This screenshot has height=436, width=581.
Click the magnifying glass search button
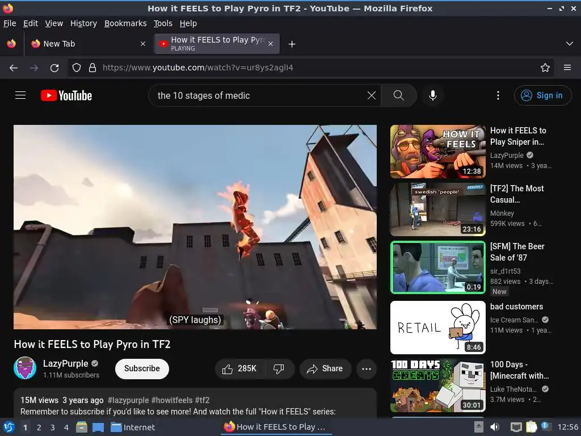[399, 95]
